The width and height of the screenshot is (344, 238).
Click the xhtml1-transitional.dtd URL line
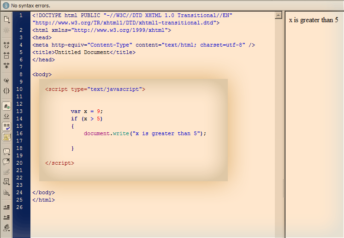[126, 23]
